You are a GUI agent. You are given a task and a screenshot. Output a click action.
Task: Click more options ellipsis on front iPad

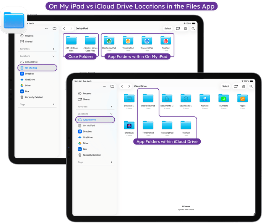tap(105, 86)
